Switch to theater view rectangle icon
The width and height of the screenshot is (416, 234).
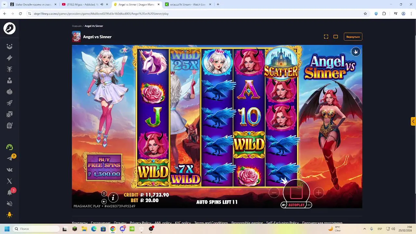(x=336, y=37)
